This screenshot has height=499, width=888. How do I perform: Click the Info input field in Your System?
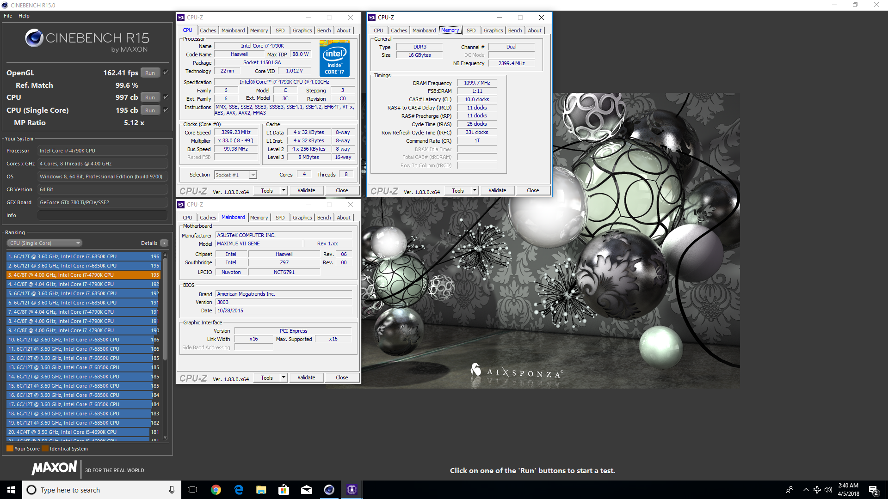(x=102, y=215)
